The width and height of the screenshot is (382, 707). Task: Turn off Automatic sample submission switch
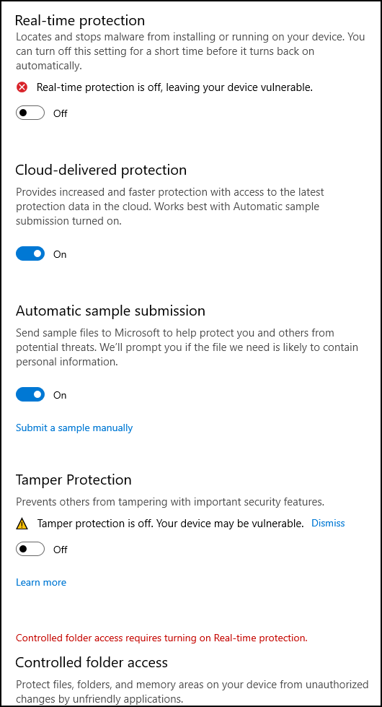[x=30, y=394]
